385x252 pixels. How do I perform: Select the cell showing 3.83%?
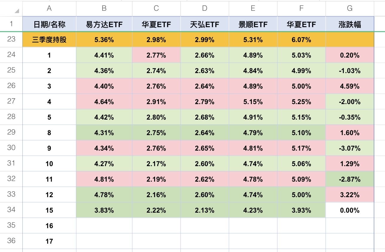click(x=104, y=210)
